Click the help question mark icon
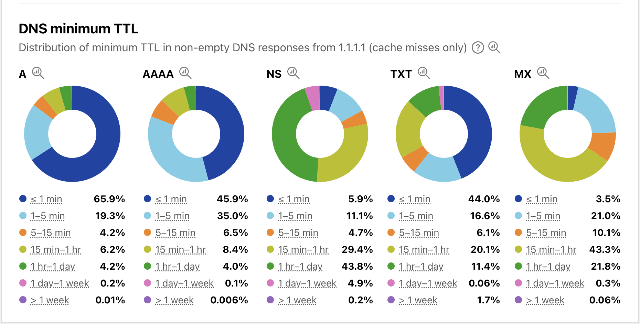Viewport: 640px width, 324px height. click(x=478, y=47)
